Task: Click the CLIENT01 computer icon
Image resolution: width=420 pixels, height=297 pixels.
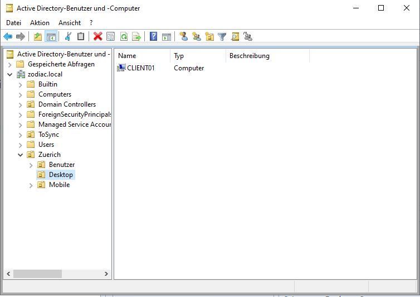Action: [121, 68]
